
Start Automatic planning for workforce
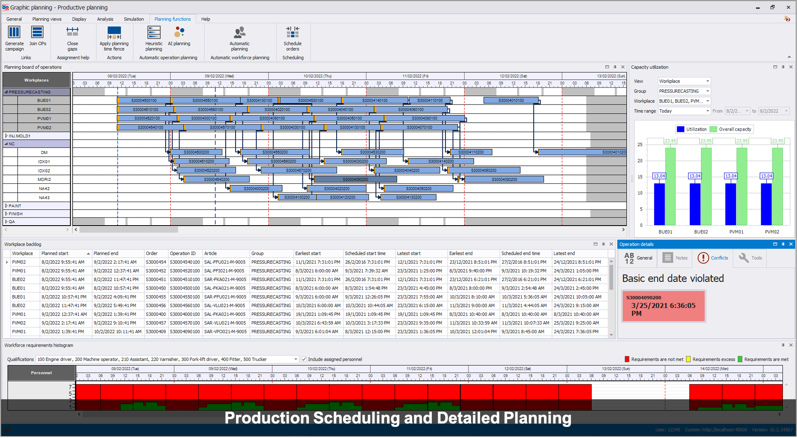[x=239, y=33]
